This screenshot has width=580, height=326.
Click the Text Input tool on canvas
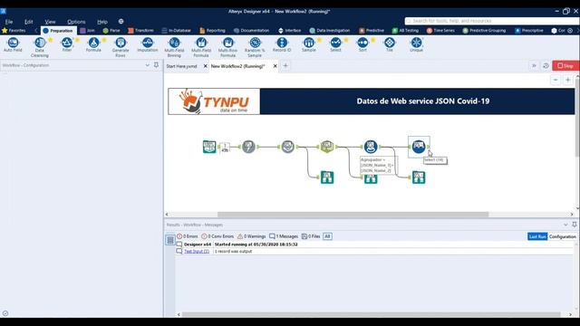click(x=209, y=147)
